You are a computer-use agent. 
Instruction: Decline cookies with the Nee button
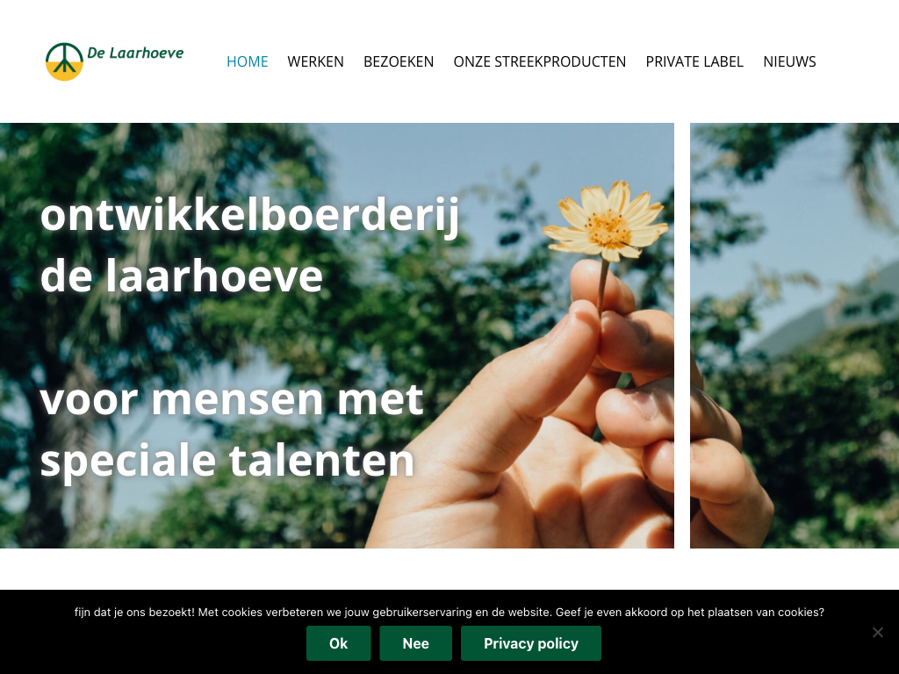415,643
